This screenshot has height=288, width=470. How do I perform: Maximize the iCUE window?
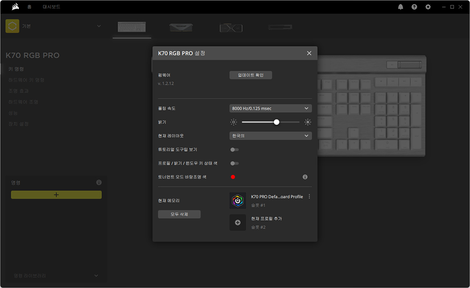[452, 7]
